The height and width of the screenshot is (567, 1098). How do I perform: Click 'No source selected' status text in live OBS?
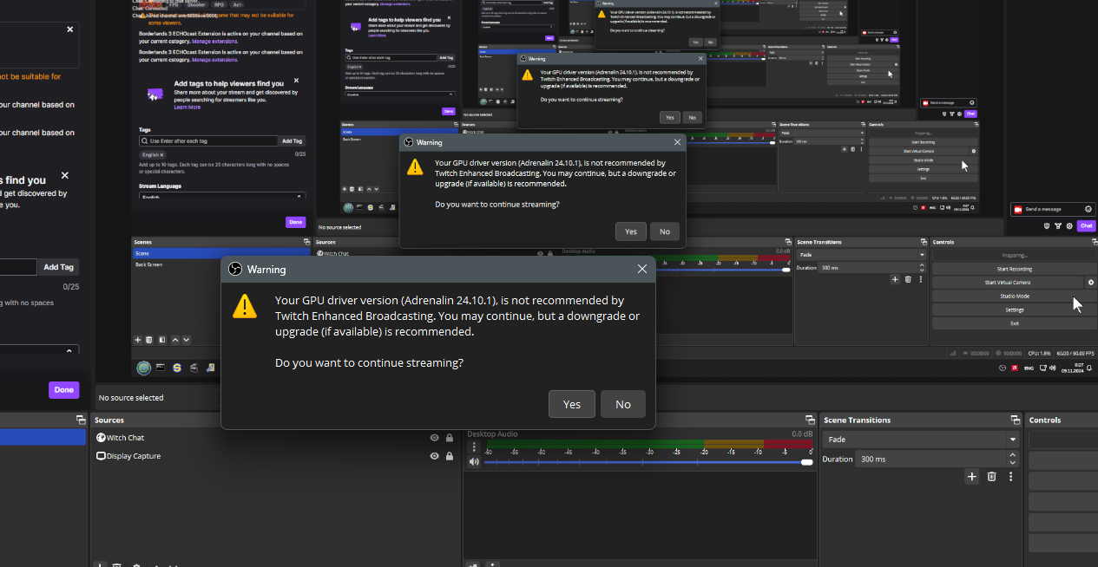(x=131, y=398)
